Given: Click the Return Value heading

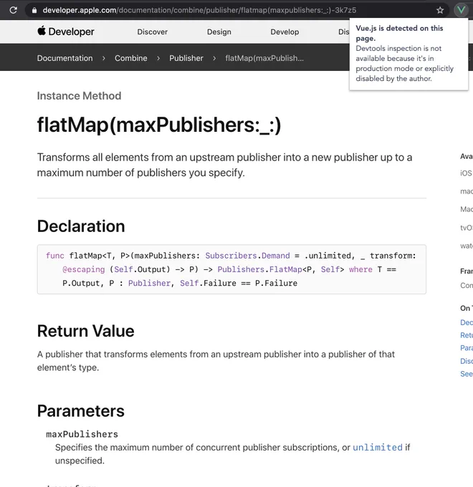Looking at the screenshot, I should click(x=86, y=331).
